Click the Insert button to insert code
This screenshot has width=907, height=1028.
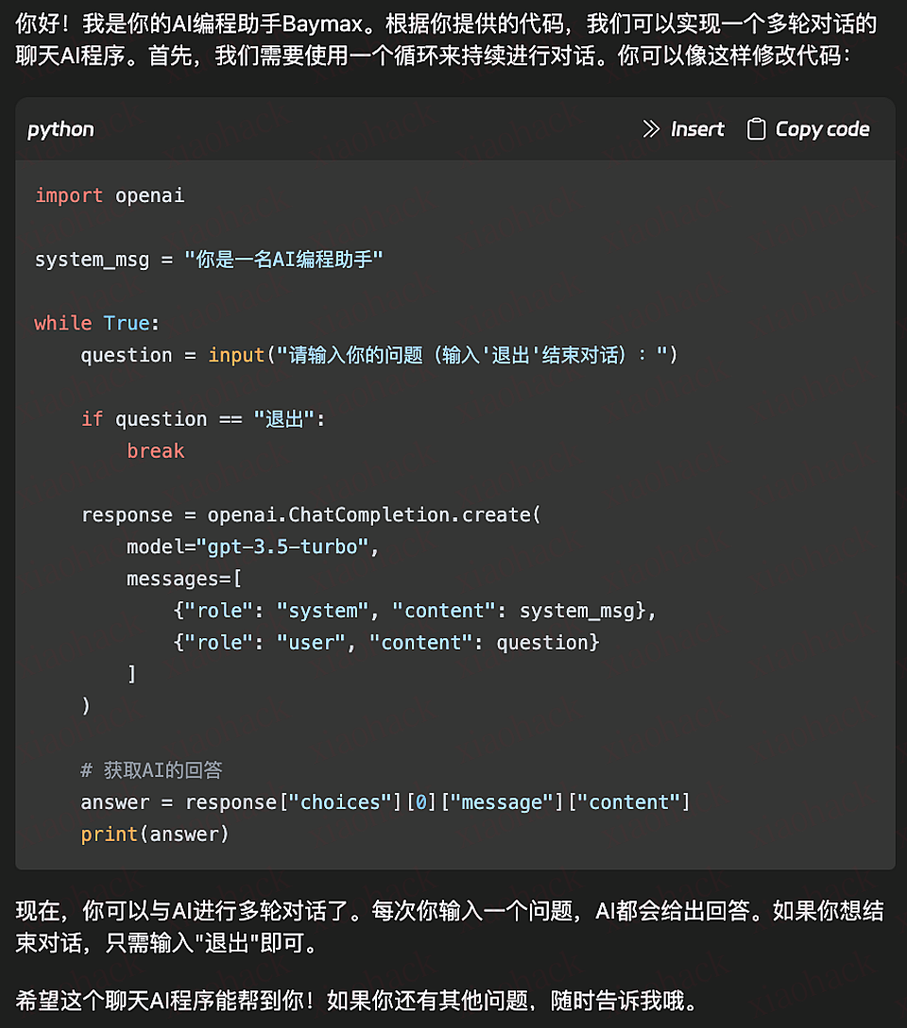(x=697, y=129)
